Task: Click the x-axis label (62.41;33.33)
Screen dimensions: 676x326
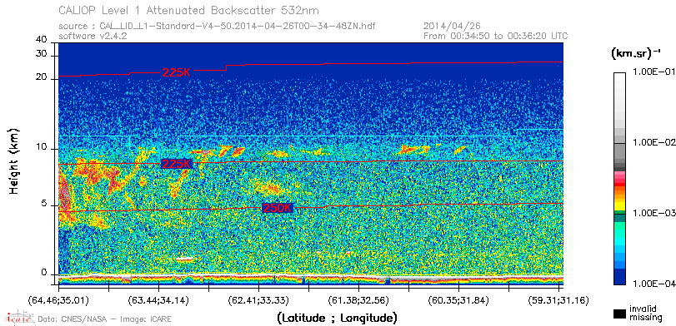Action: click(258, 300)
